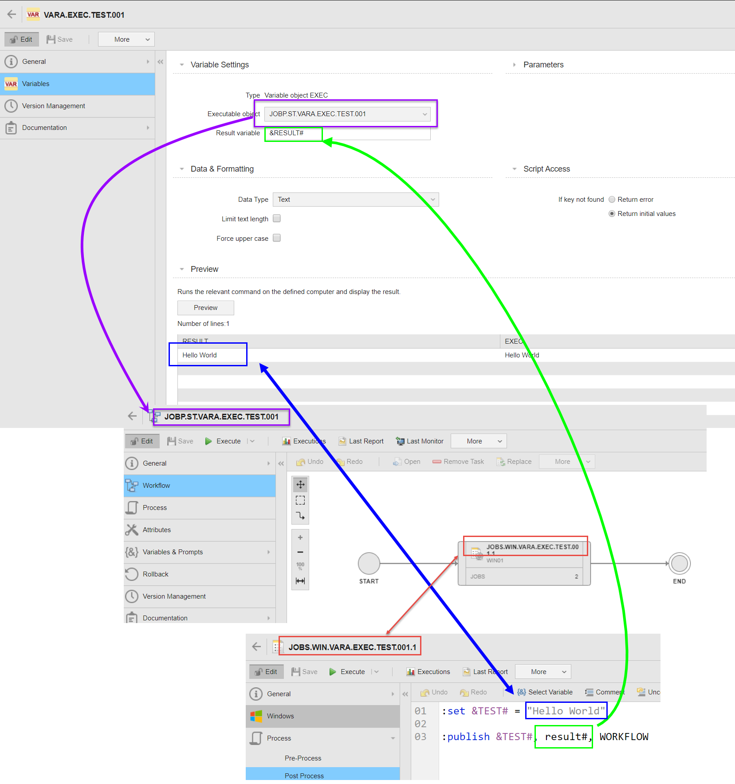
Task: Open Last Monitor for the workflow
Action: [419, 441]
